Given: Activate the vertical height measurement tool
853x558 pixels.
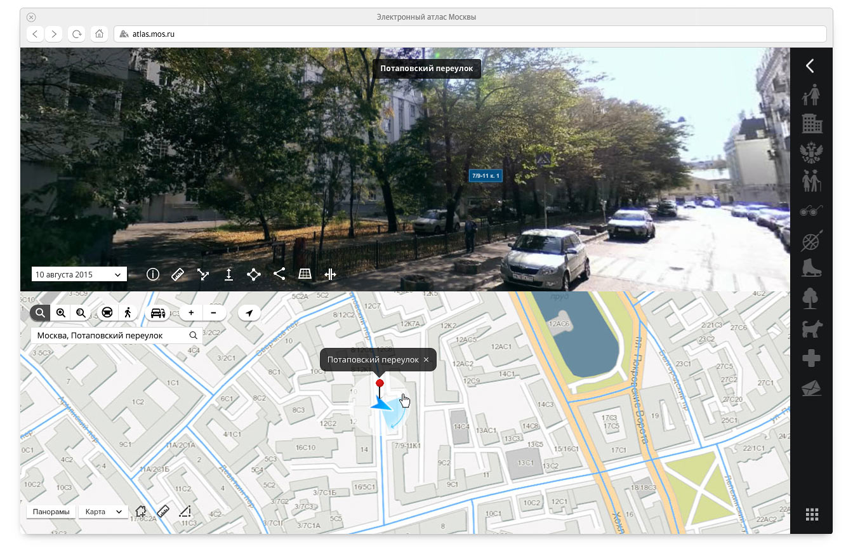Looking at the screenshot, I should [228, 274].
